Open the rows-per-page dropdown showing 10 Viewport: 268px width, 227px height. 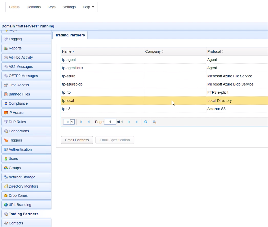coord(69,122)
